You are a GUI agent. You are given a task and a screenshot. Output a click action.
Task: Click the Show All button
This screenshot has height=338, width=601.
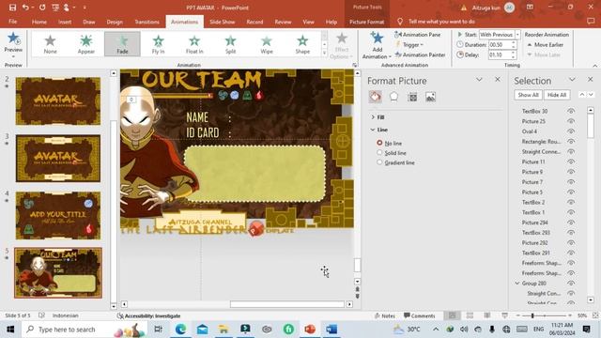[528, 95]
